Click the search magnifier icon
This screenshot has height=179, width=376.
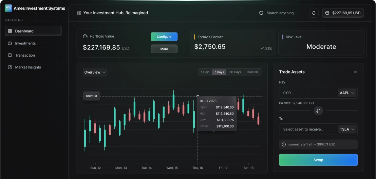pyautogui.click(x=261, y=13)
